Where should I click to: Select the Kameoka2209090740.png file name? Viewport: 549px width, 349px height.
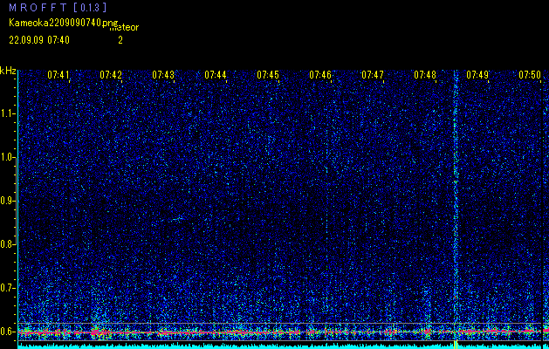64,23
